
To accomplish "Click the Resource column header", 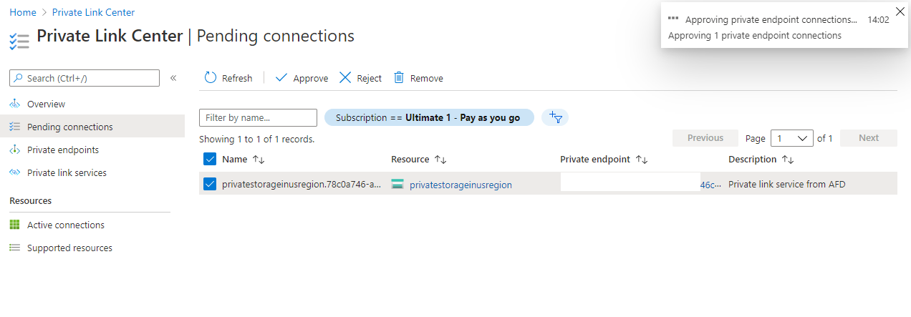I will click(410, 160).
